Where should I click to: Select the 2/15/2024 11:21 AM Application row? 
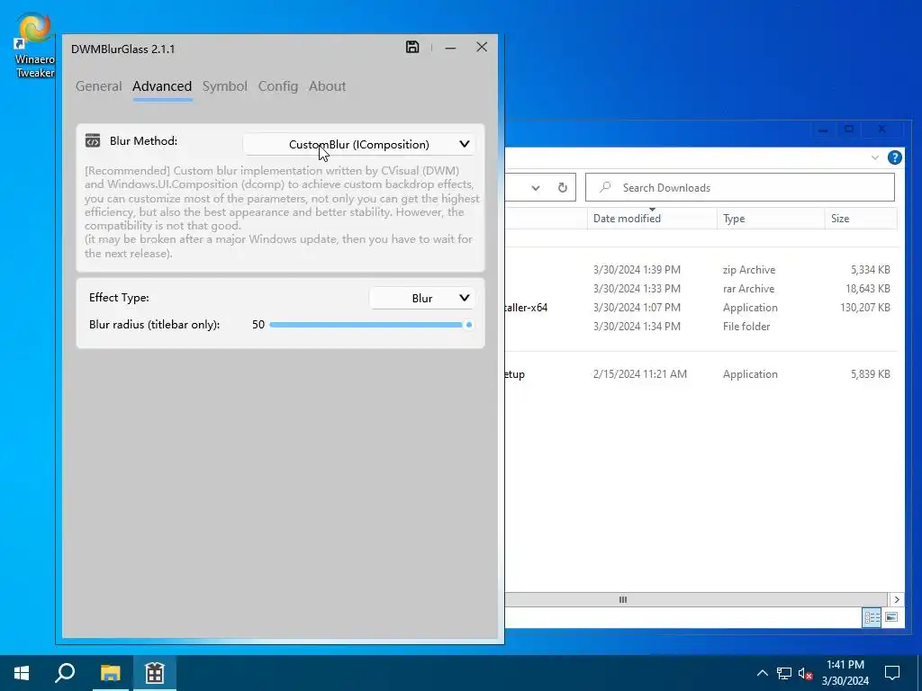(701, 374)
